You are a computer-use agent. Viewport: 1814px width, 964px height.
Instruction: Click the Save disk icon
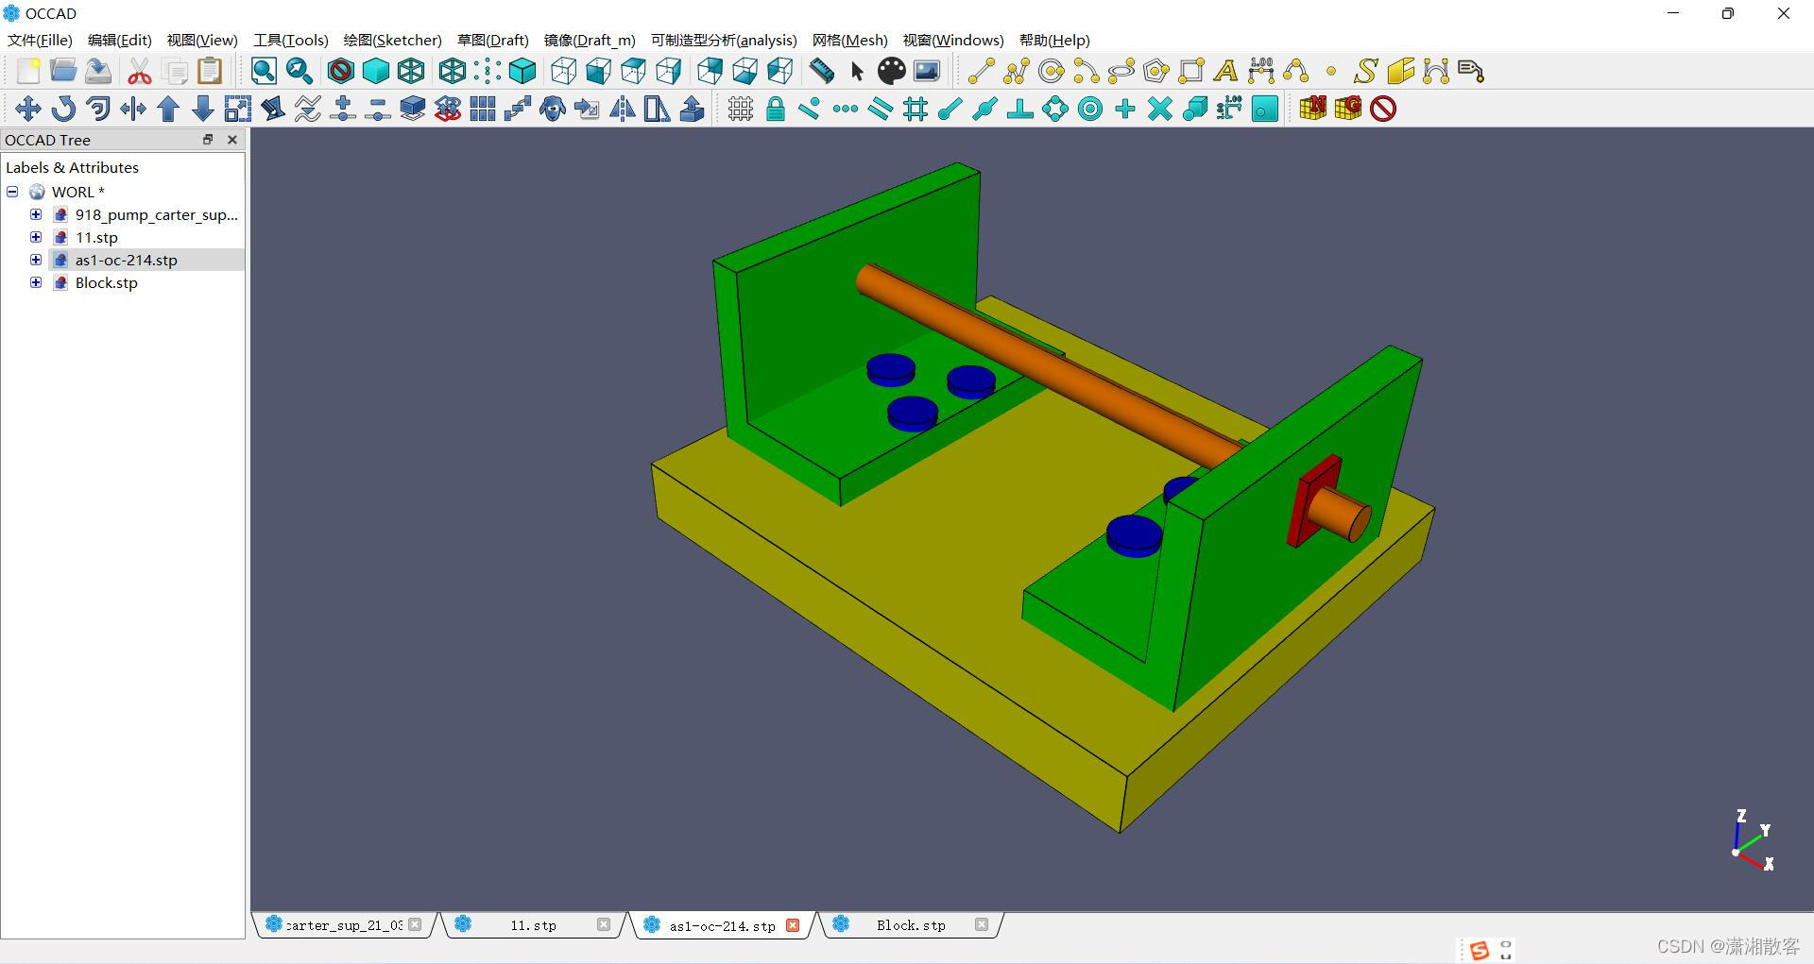[x=98, y=71]
